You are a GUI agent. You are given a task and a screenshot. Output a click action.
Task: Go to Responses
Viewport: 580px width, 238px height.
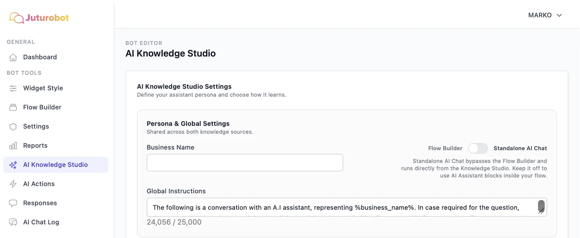56,203
